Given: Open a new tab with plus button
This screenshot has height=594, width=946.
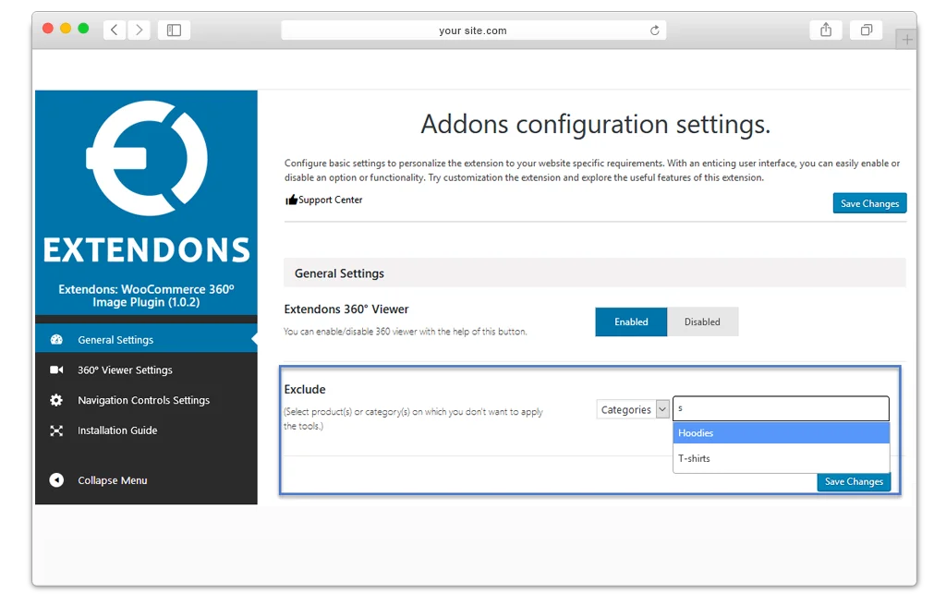Looking at the screenshot, I should [906, 40].
